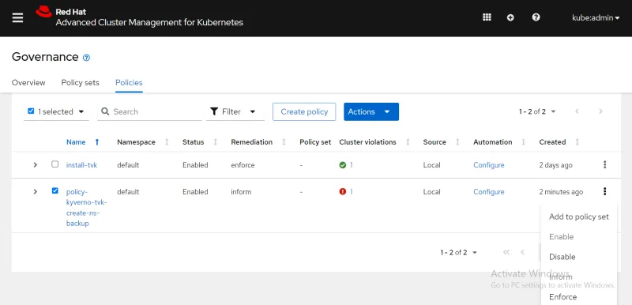Click Configure for install-tvk automation
Image resolution: width=632 pixels, height=305 pixels.
[488, 165]
